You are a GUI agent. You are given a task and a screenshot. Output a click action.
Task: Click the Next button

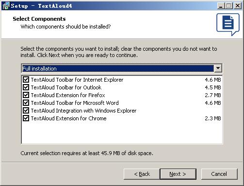click(178, 174)
